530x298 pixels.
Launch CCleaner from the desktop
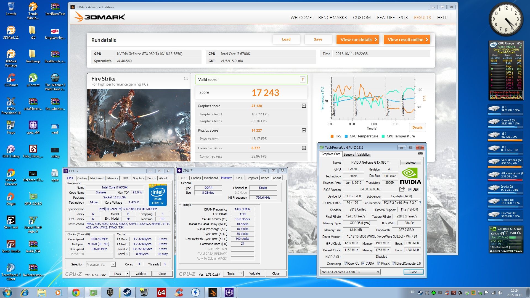click(x=11, y=80)
